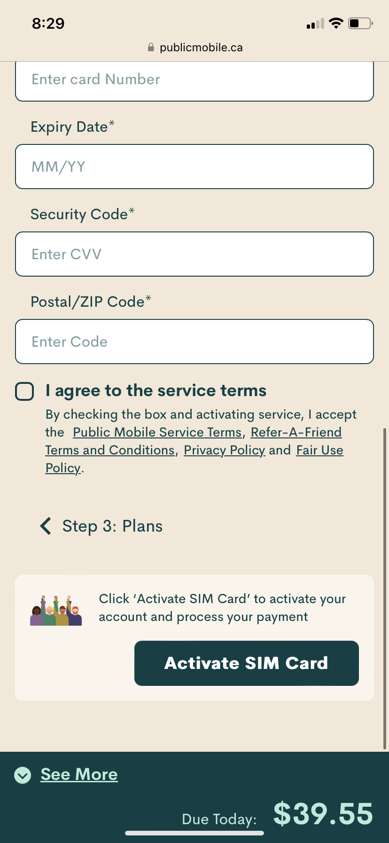Image resolution: width=389 pixels, height=843 pixels.
Task: Click the downward chevron circle beside See More
Action: pos(22,774)
